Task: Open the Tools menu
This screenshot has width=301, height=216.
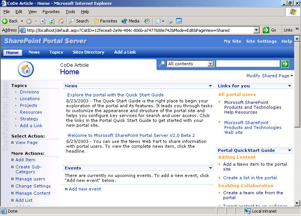Action: coord(70,12)
